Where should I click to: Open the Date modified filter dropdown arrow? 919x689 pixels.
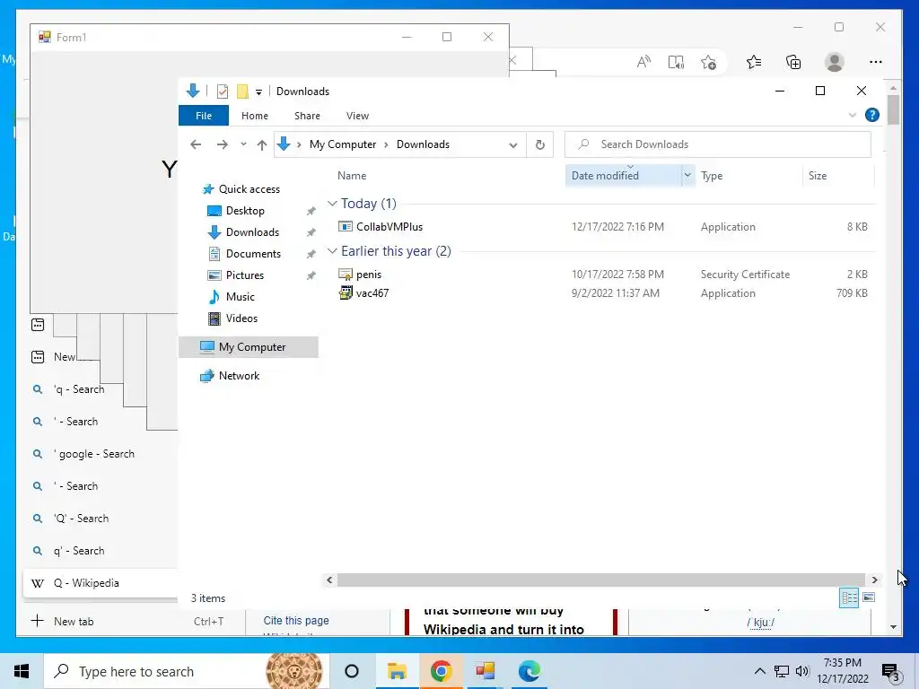[687, 175]
